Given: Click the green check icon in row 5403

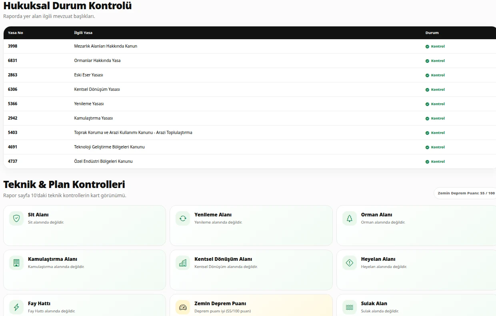Looking at the screenshot, I should [427, 133].
